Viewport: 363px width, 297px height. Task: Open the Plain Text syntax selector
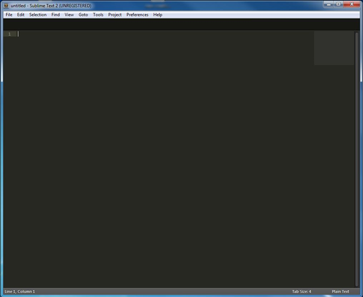pyautogui.click(x=340, y=291)
